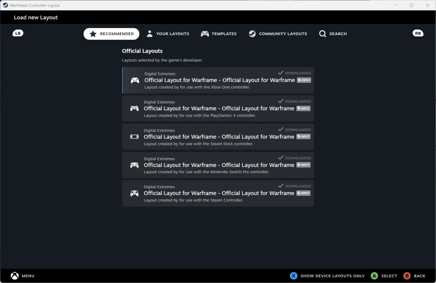Click Downloaded checkmark on Steam Deck layout
This screenshot has height=283, width=436.
pyautogui.click(x=281, y=130)
